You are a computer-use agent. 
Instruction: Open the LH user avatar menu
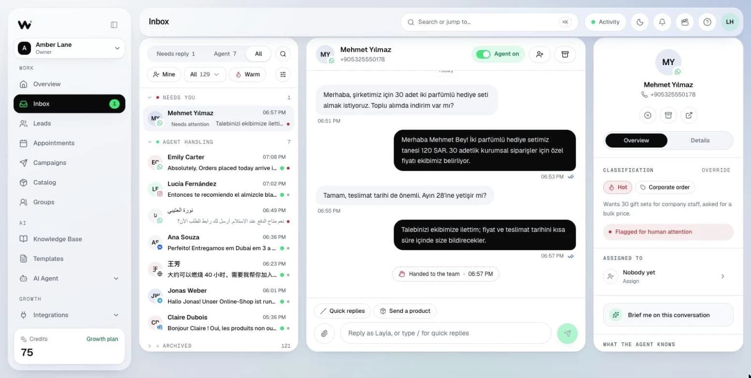[x=730, y=22]
